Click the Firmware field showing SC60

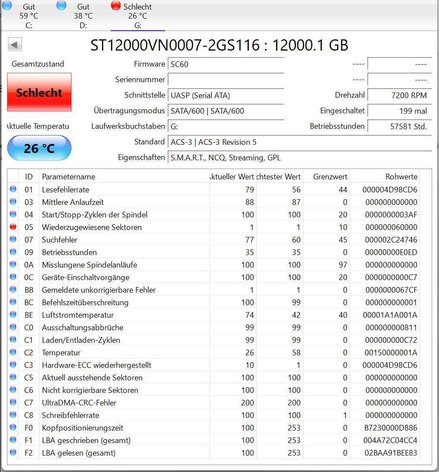tap(226, 64)
